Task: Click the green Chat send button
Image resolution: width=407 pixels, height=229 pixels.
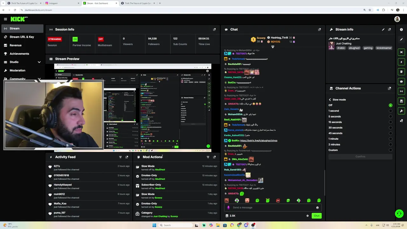Action: tap(316, 216)
